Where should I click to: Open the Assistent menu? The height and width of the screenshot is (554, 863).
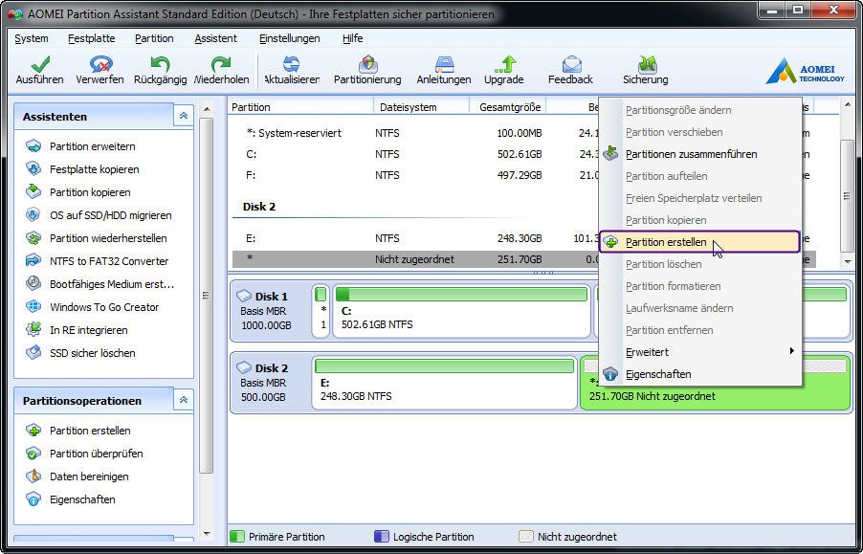(216, 38)
